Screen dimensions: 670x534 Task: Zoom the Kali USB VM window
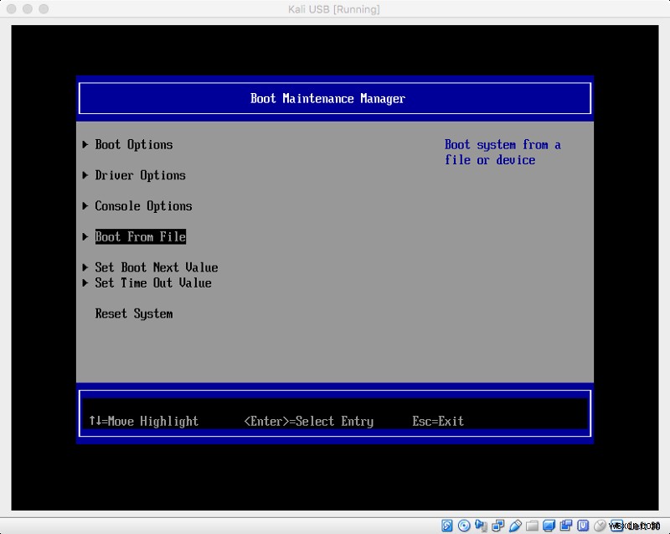44,9
